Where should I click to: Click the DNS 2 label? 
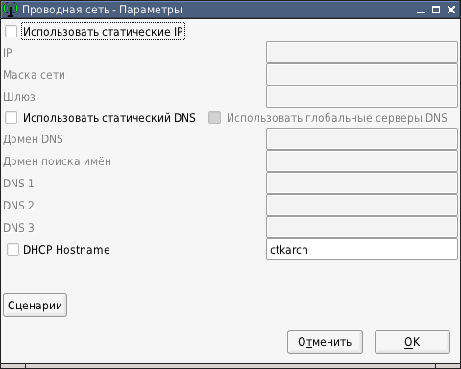(18, 206)
